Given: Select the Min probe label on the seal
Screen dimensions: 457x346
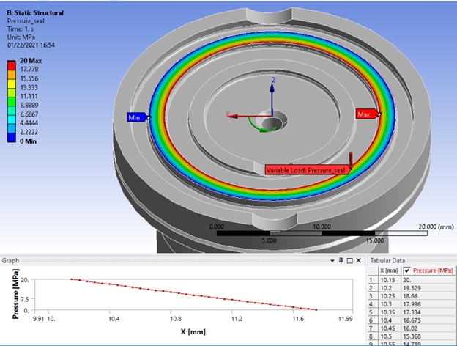Looking at the screenshot, I should (x=136, y=117).
